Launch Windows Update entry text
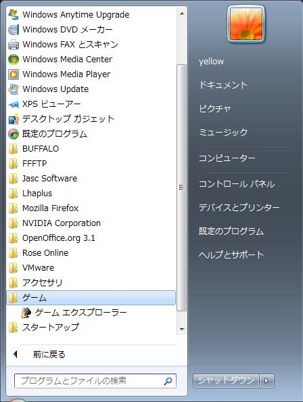303x402 pixels. click(55, 89)
